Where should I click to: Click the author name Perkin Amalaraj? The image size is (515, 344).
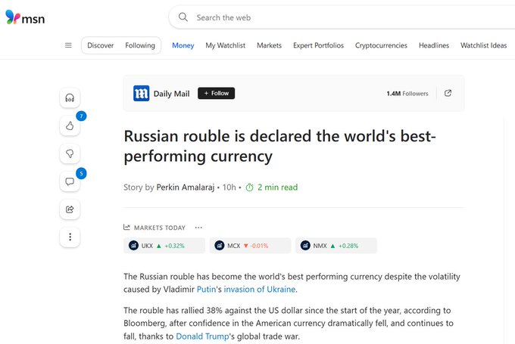click(186, 187)
